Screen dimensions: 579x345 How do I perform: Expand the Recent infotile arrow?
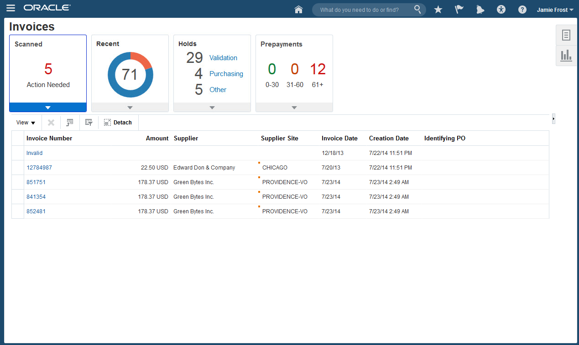[130, 108]
